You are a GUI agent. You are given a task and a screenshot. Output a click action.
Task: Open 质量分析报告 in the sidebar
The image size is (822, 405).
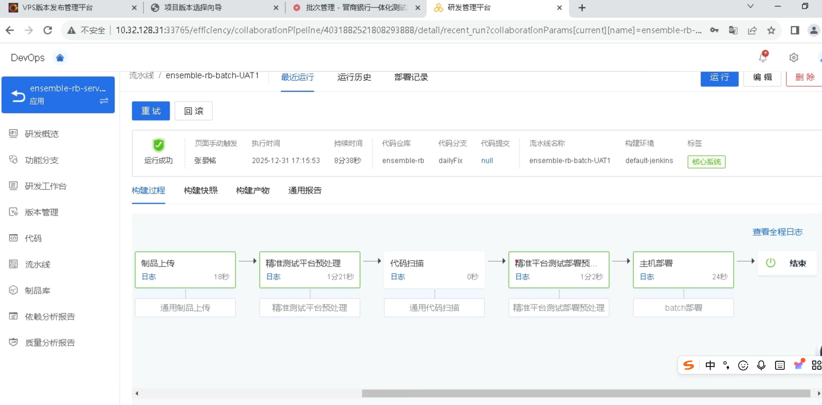point(50,342)
